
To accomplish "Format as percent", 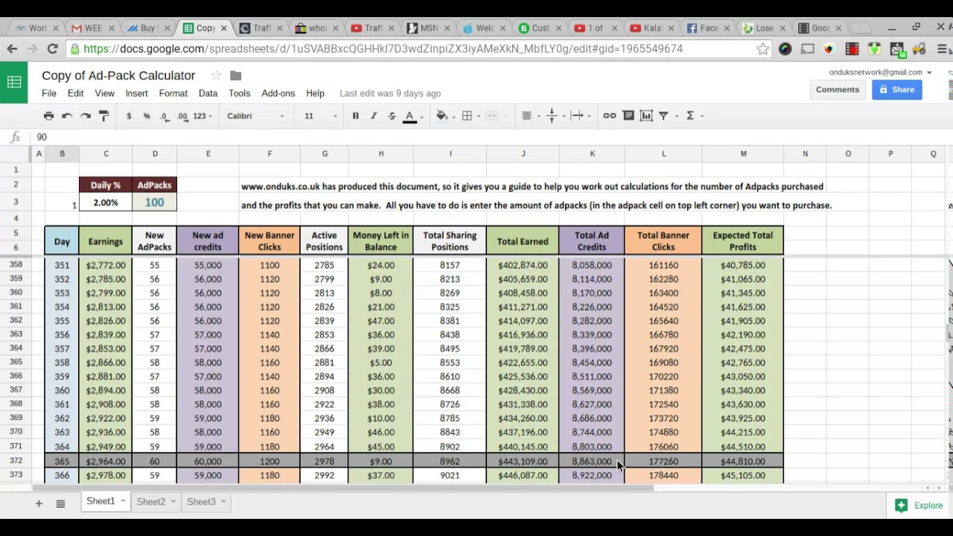I will tap(147, 115).
